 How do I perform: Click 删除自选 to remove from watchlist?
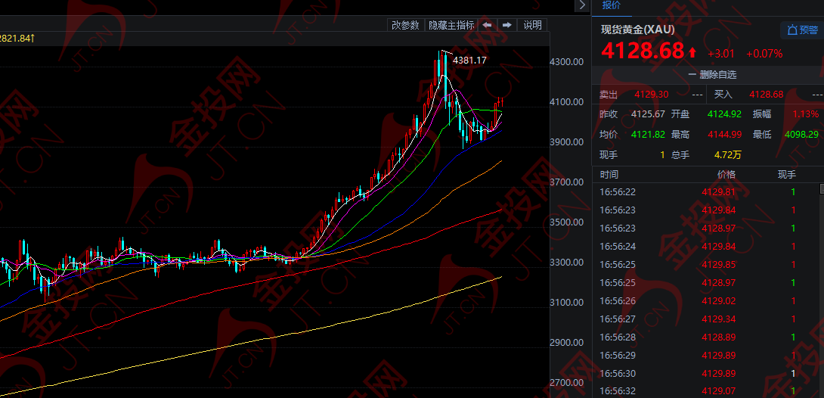pos(712,75)
